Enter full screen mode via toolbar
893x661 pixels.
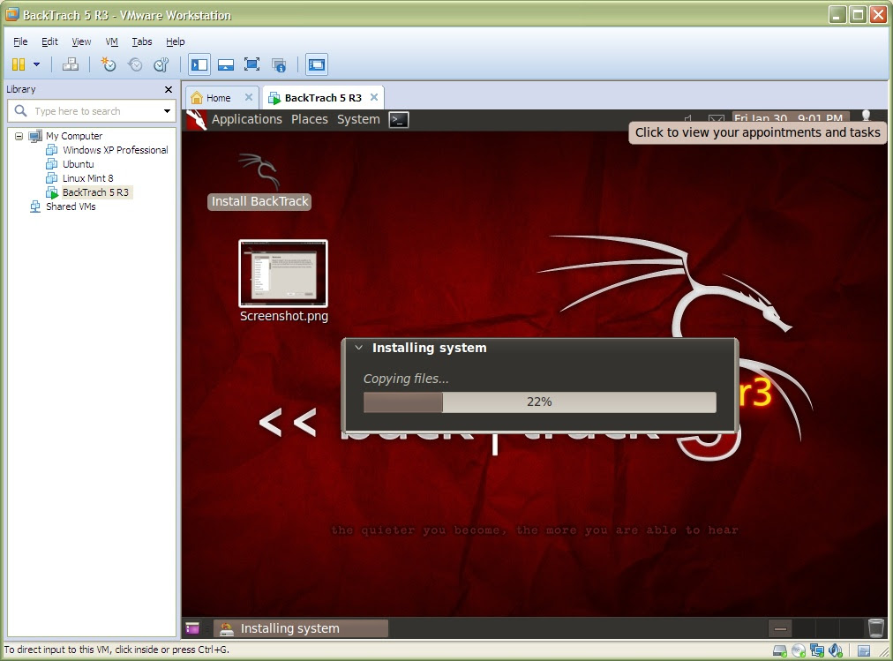click(251, 64)
